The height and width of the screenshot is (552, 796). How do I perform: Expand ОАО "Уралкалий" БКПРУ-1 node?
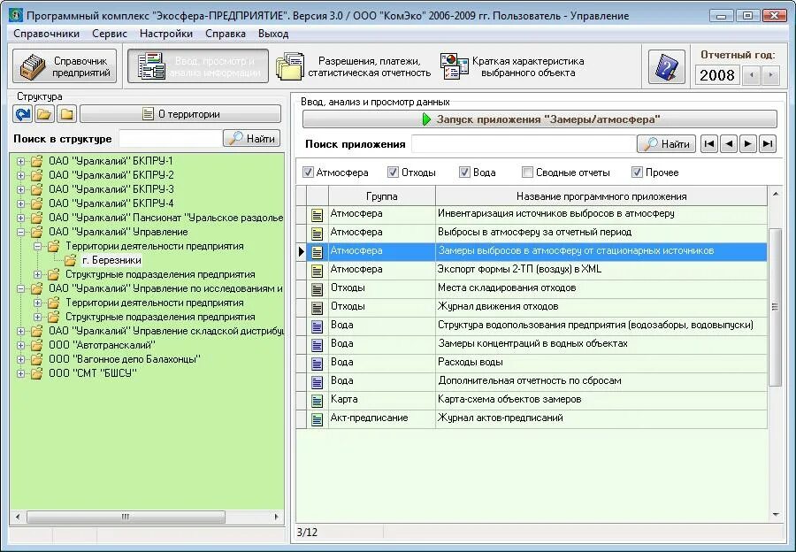point(20,162)
